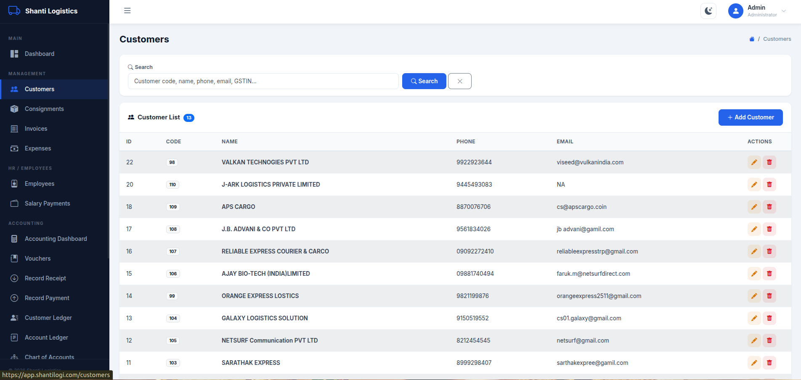This screenshot has width=801, height=380.
Task: Clear the search with the X button
Action: [x=460, y=81]
